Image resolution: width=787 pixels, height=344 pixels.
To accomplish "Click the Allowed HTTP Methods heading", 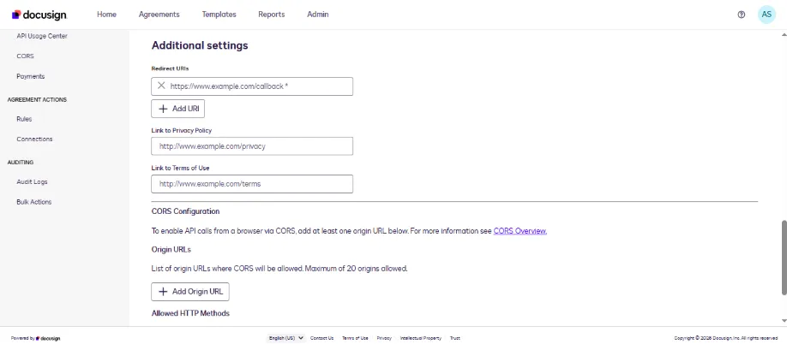I will (x=190, y=313).
